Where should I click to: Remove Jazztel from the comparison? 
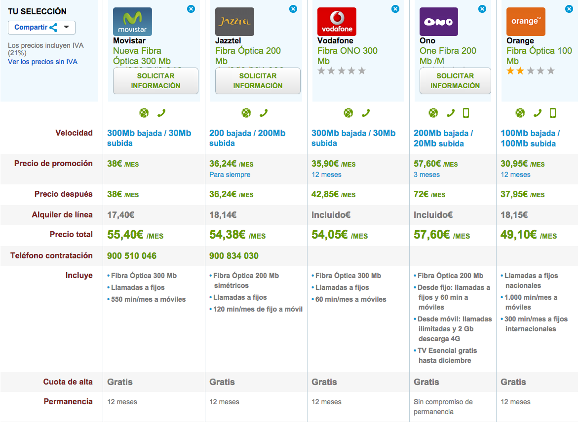click(x=293, y=9)
